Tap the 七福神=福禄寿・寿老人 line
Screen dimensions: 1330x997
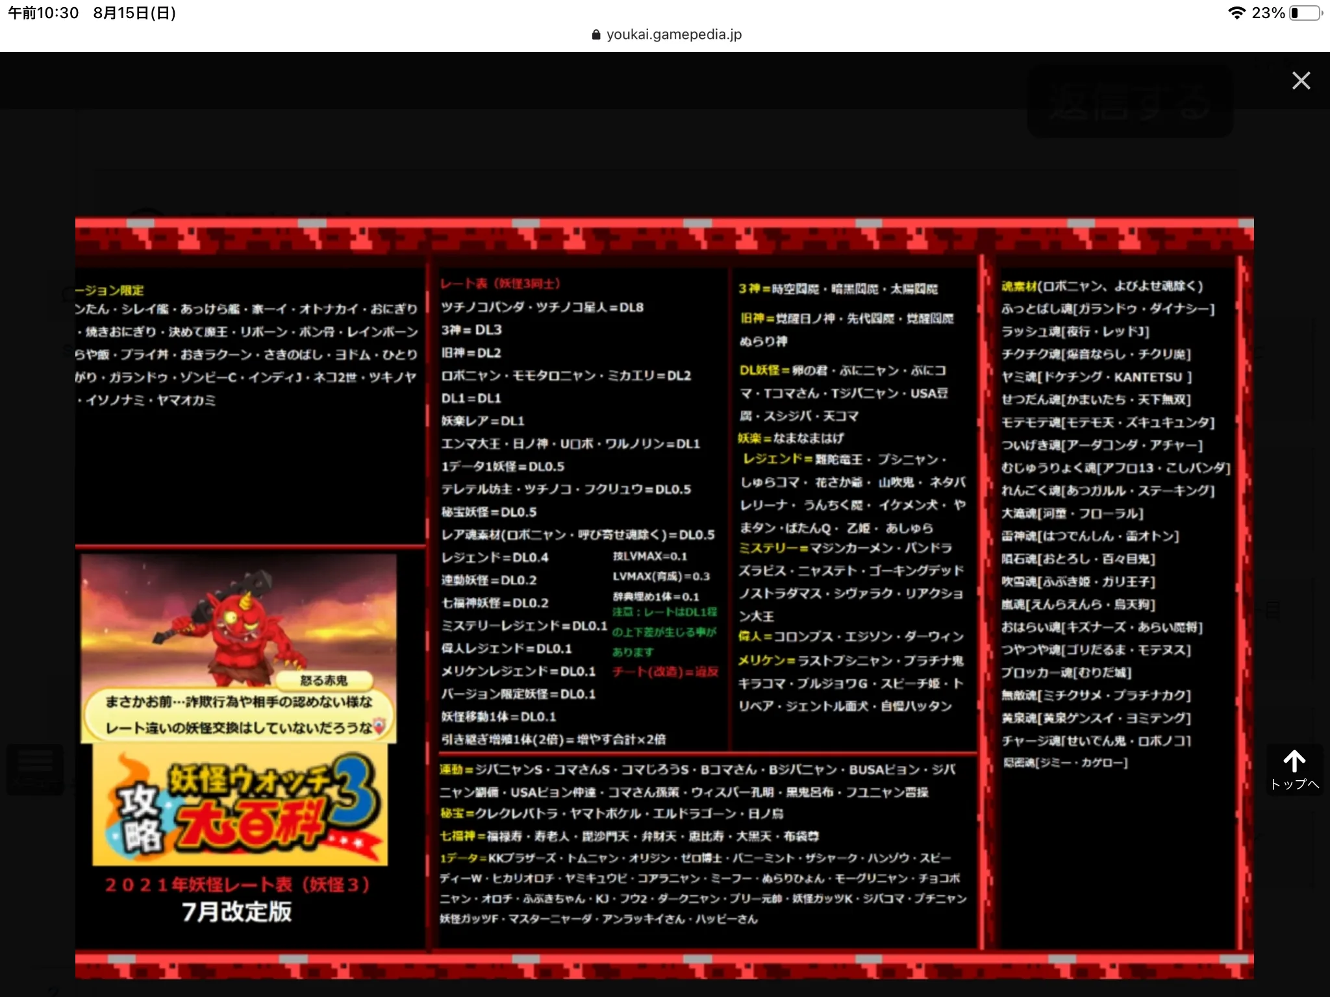click(629, 836)
